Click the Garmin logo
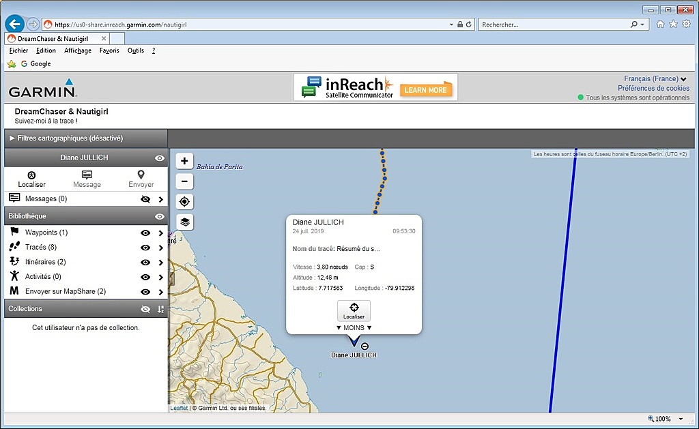This screenshot has height=429, width=699. click(43, 88)
